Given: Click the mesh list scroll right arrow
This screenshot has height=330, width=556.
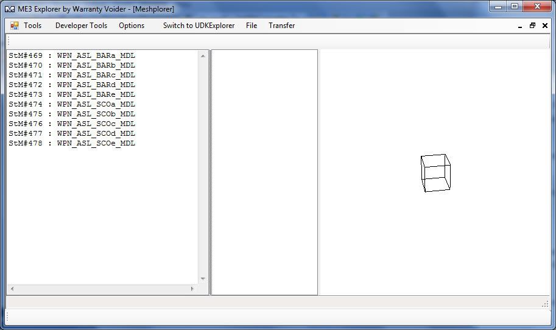Looking at the screenshot, I should (192, 289).
